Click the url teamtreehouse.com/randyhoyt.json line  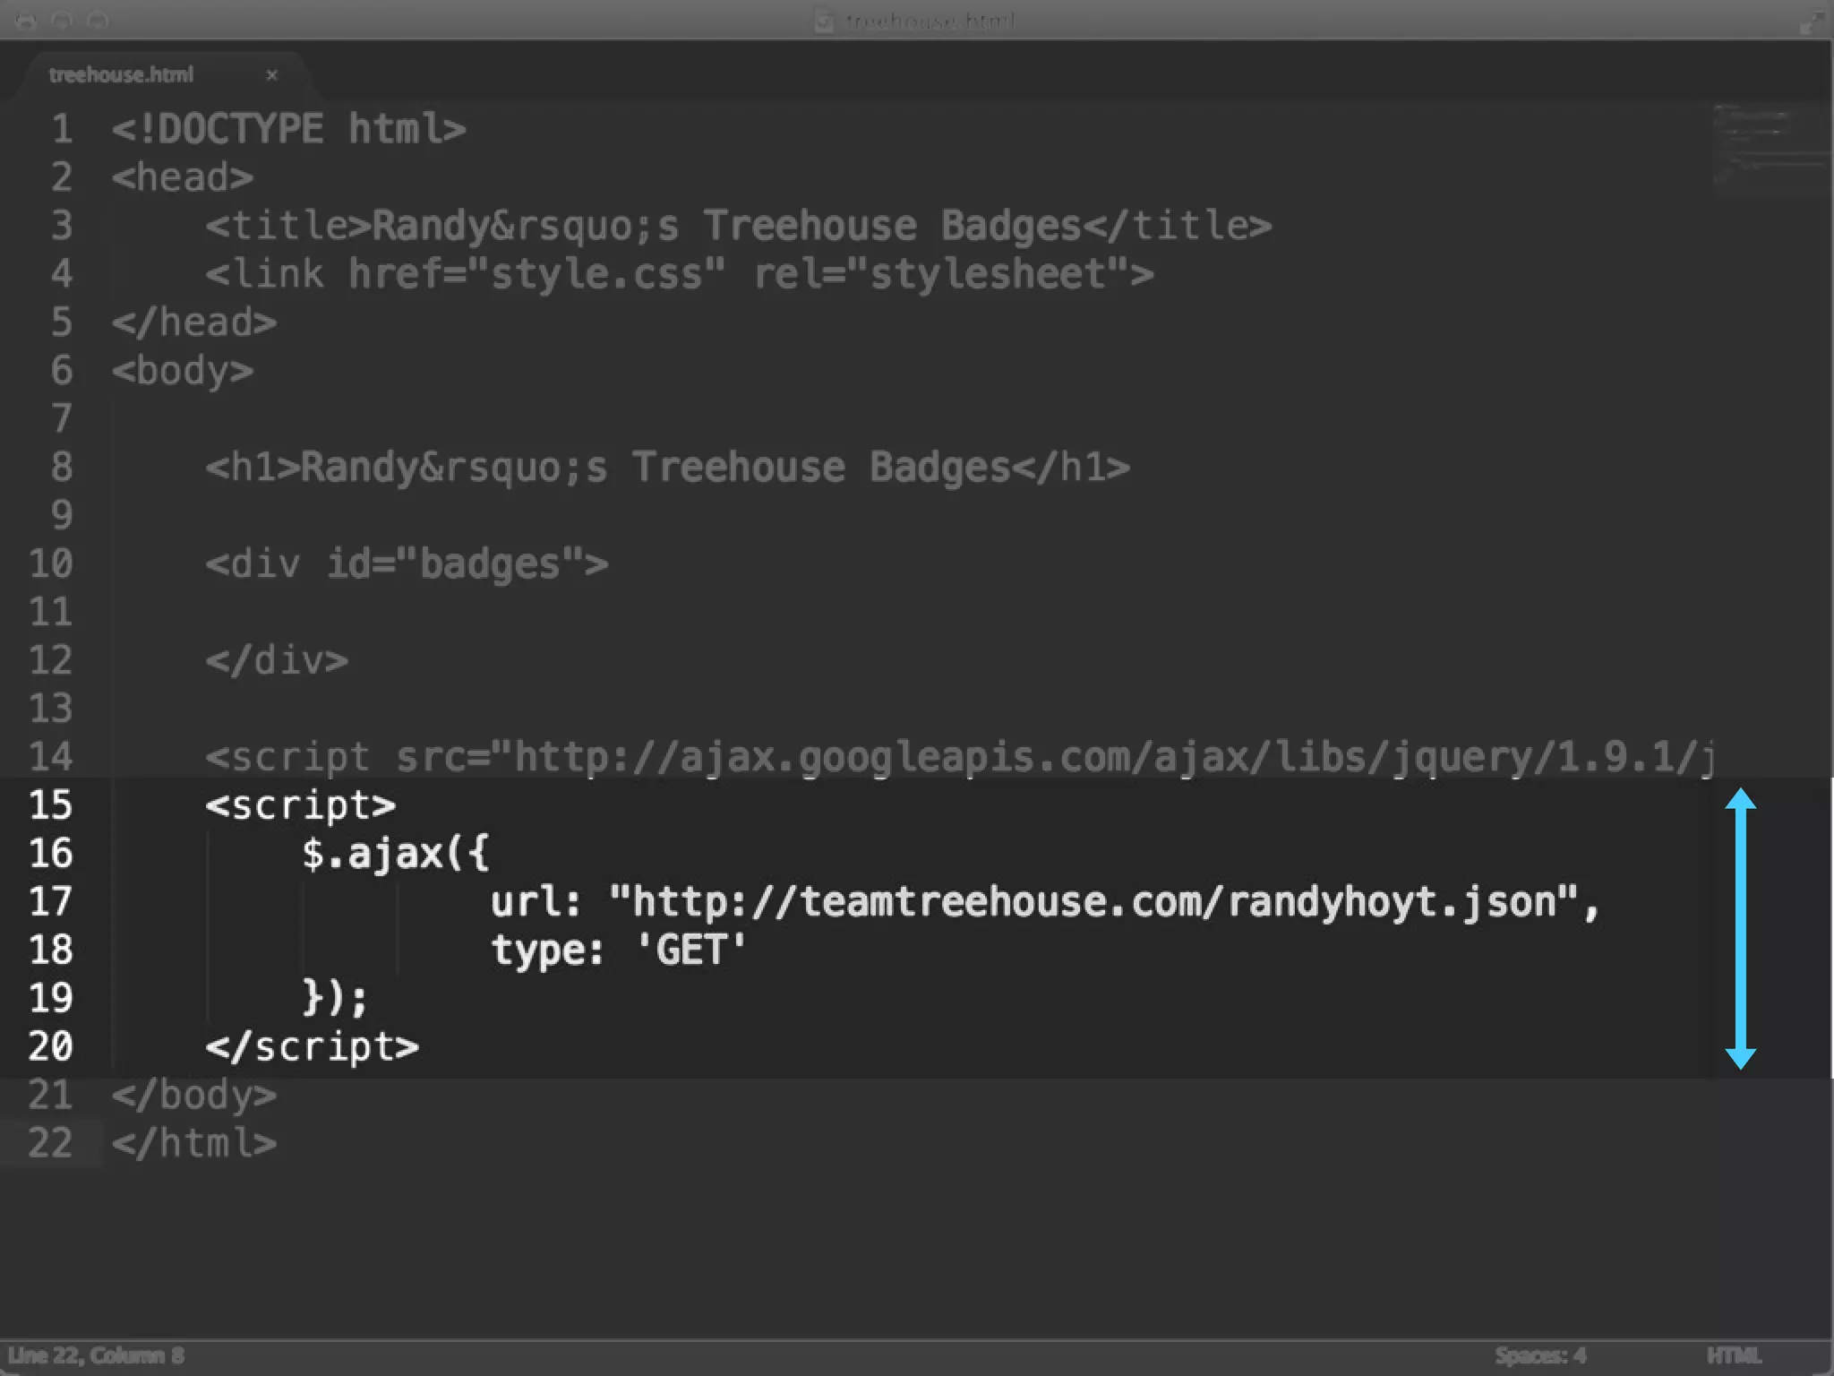[x=1045, y=902]
